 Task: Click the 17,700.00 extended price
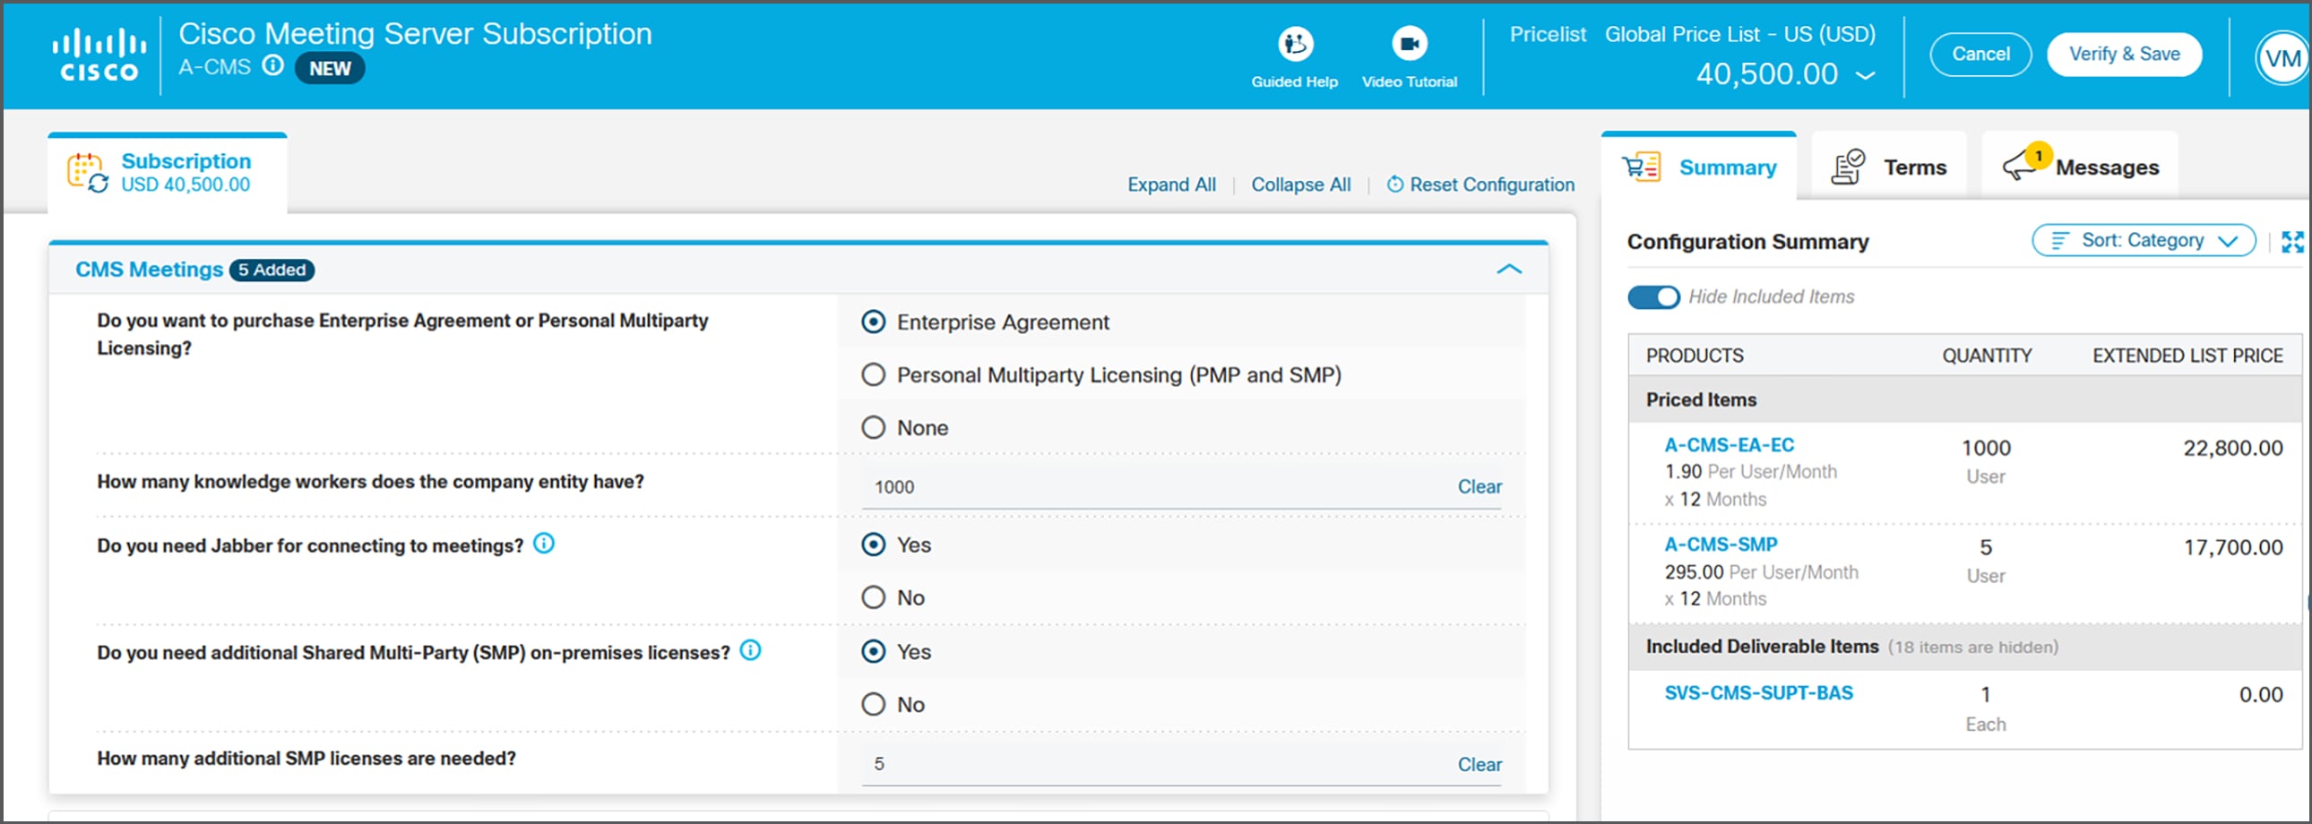tap(2232, 548)
